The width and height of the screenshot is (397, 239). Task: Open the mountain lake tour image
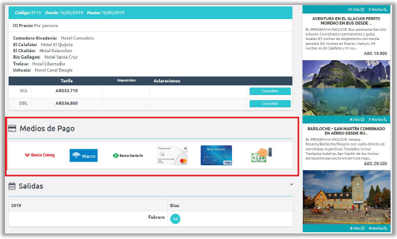pyautogui.click(x=346, y=88)
